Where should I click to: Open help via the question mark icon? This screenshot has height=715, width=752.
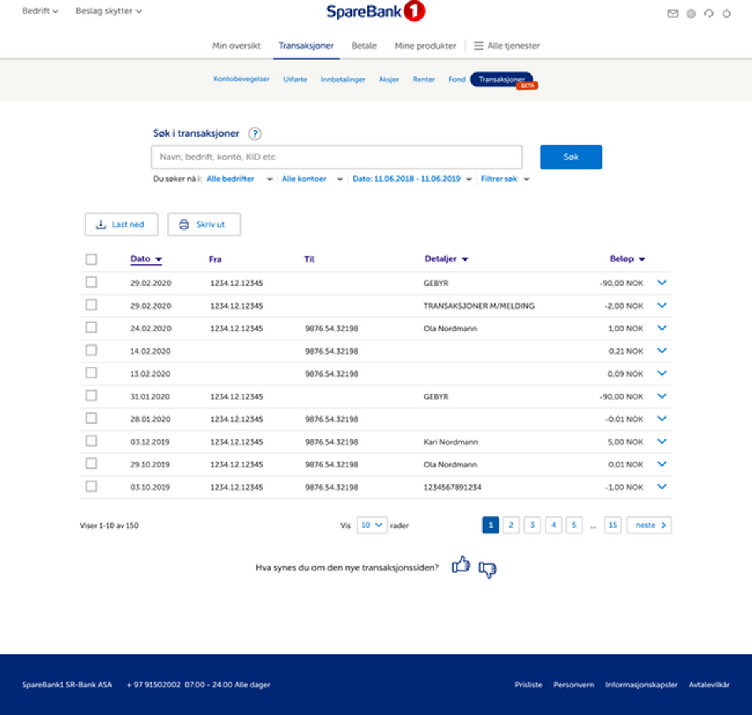[255, 134]
